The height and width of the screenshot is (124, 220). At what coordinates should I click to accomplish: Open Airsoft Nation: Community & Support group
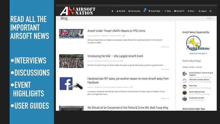[x=201, y=74]
